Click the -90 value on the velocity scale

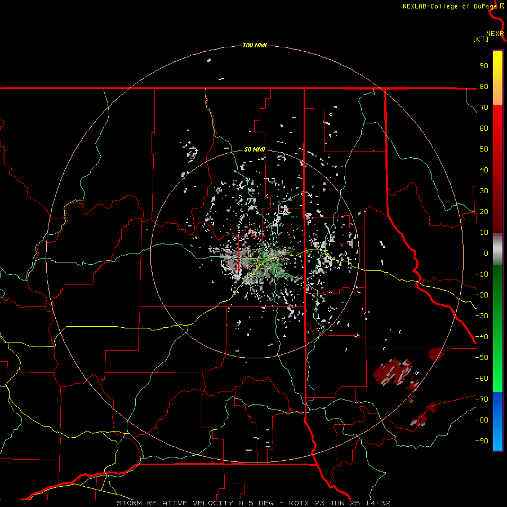point(482,441)
